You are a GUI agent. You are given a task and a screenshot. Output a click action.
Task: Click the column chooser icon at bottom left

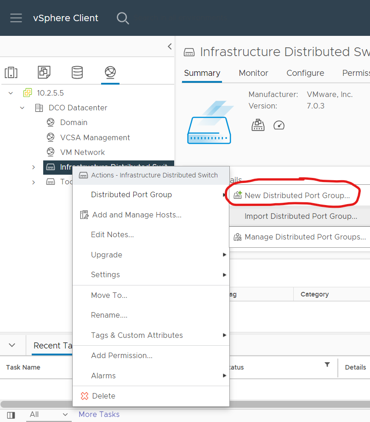11,415
